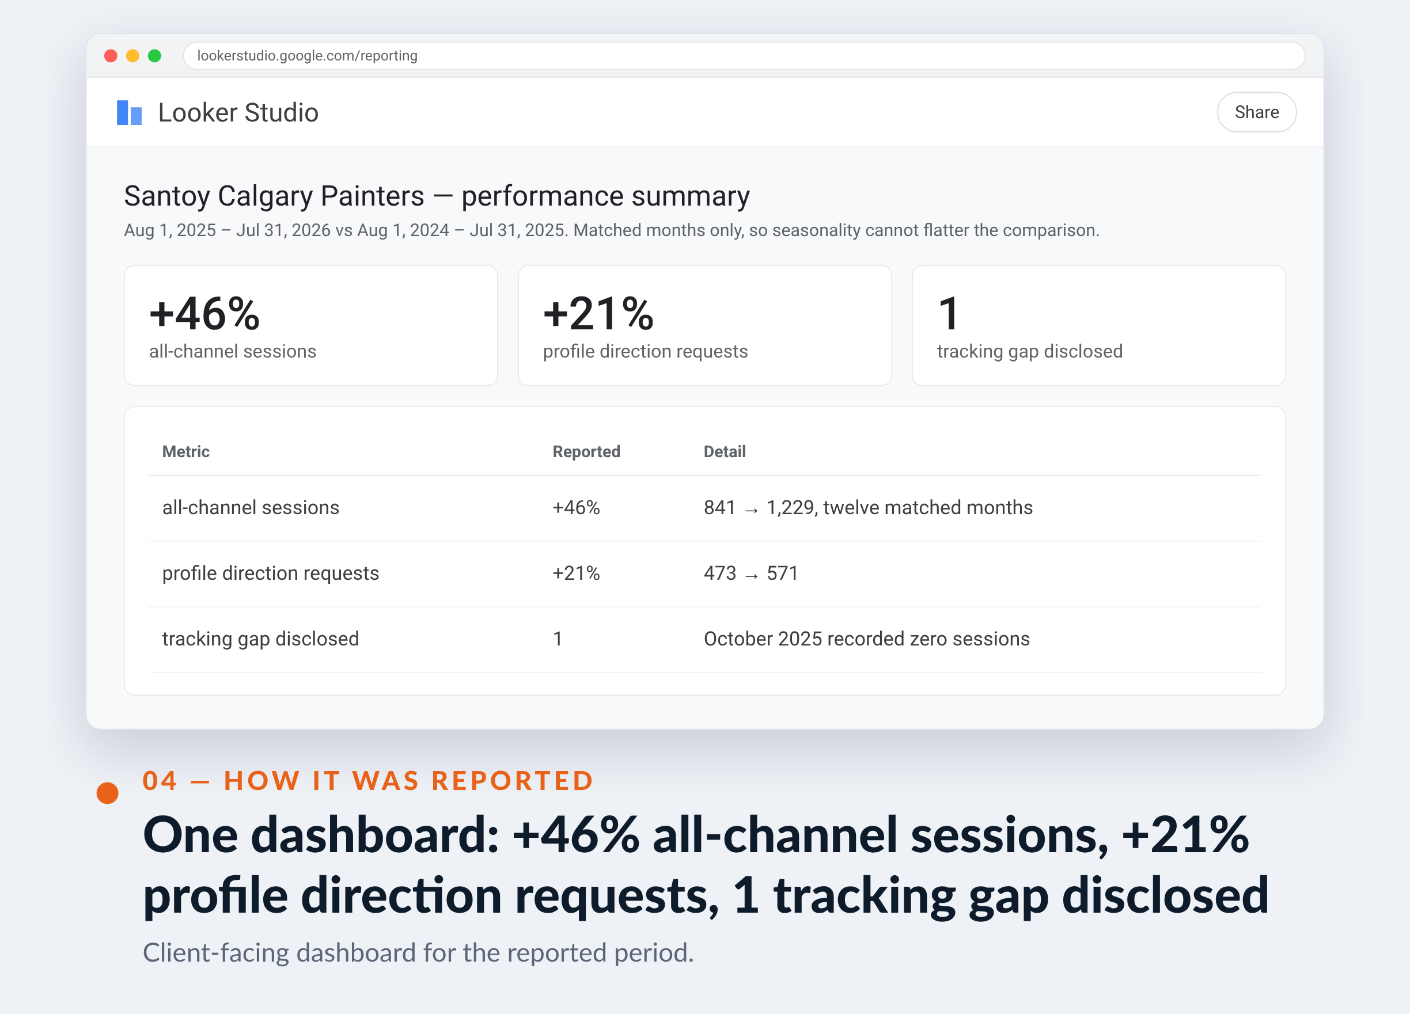1410x1014 pixels.
Task: Click the Share button
Action: (1256, 112)
